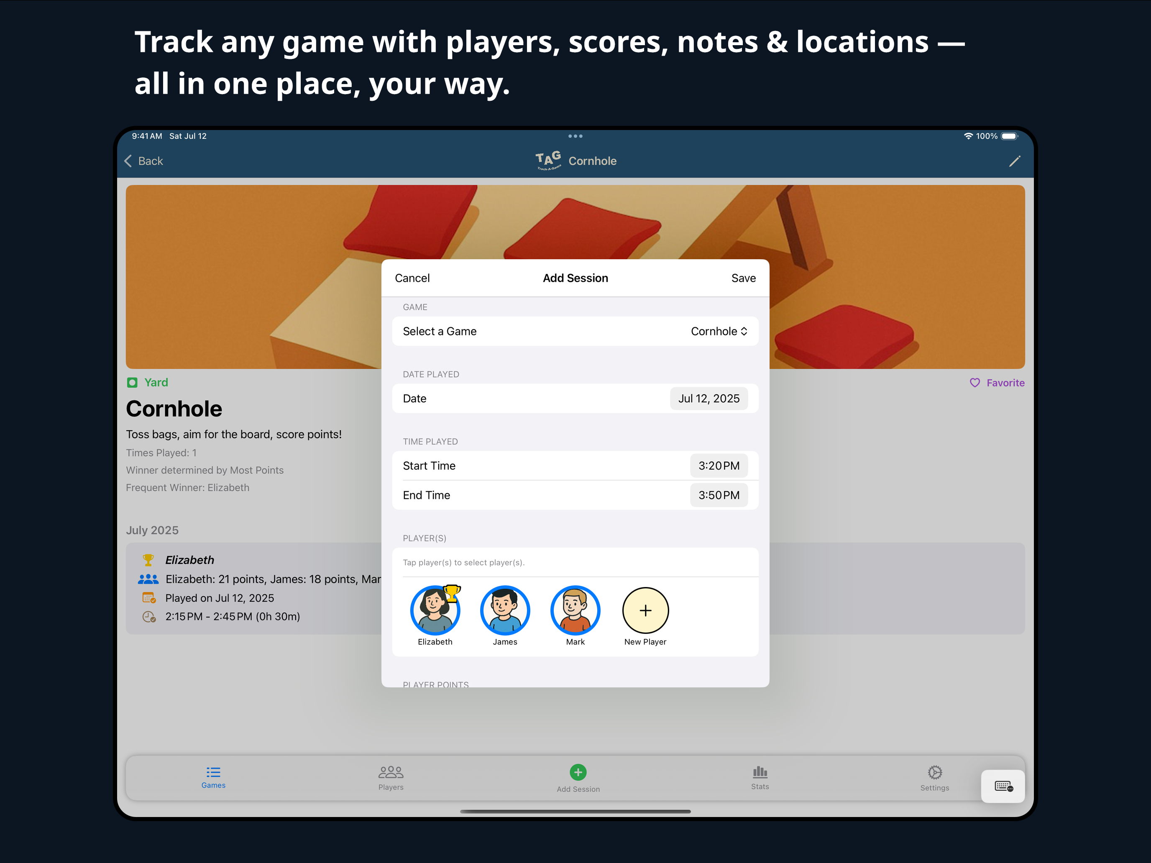
Task: Click the keyboard icon button
Action: point(1003,786)
